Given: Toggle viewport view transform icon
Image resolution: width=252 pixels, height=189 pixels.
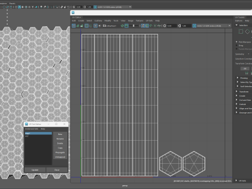Looking at the screenshot, I should click(x=95, y=7).
